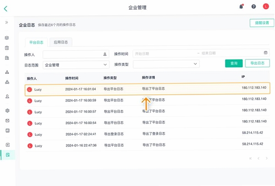
Task: Click the 操作详情 column header
Action: (x=148, y=77)
